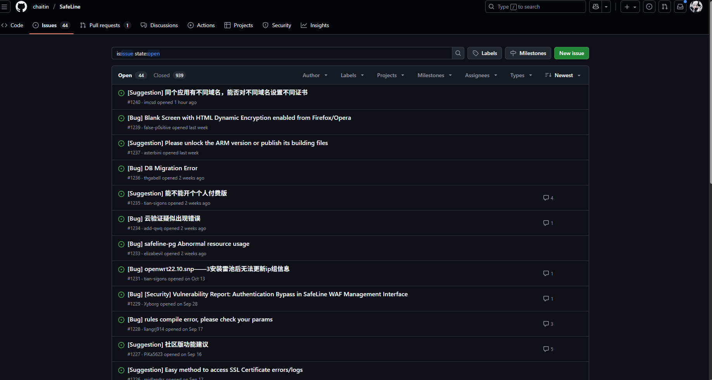Open the notifications inbox icon
The image size is (712, 380).
point(680,7)
